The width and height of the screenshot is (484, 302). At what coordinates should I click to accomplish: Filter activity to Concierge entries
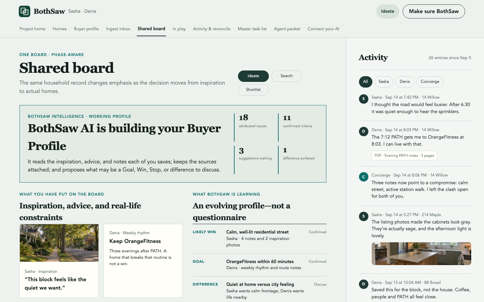430,82
